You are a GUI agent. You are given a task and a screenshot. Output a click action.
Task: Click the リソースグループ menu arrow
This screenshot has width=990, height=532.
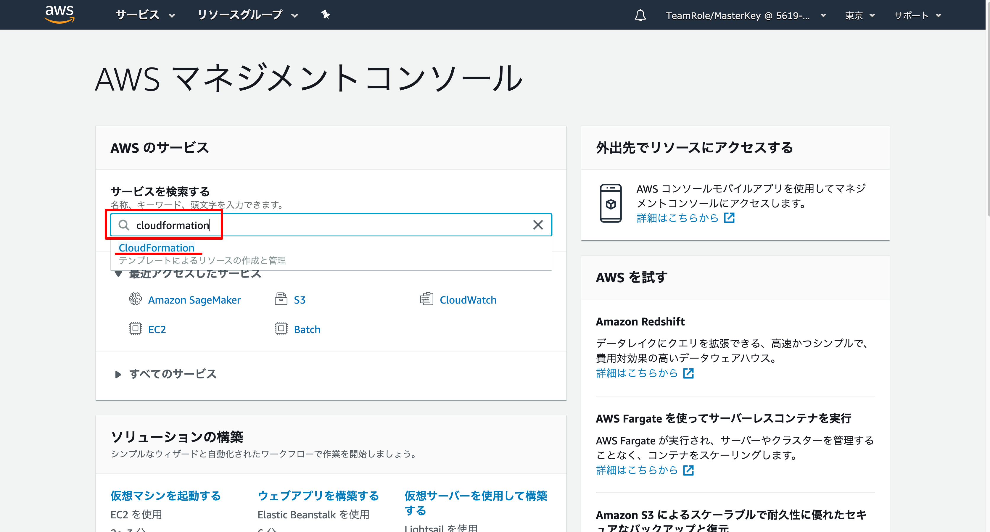pyautogui.click(x=295, y=16)
